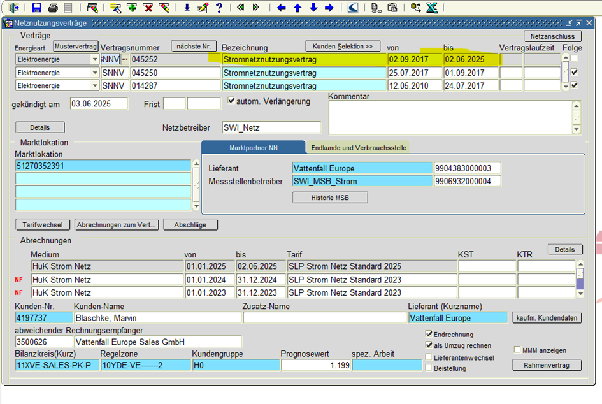Click the blue left arrow navigation icon
The width and height of the screenshot is (602, 404).
coord(281,8)
